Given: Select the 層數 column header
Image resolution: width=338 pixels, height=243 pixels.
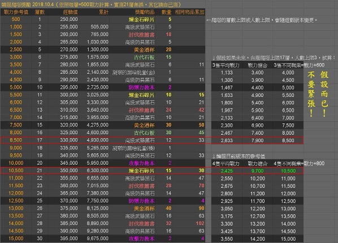Looking at the screenshot, I should point(40,12).
